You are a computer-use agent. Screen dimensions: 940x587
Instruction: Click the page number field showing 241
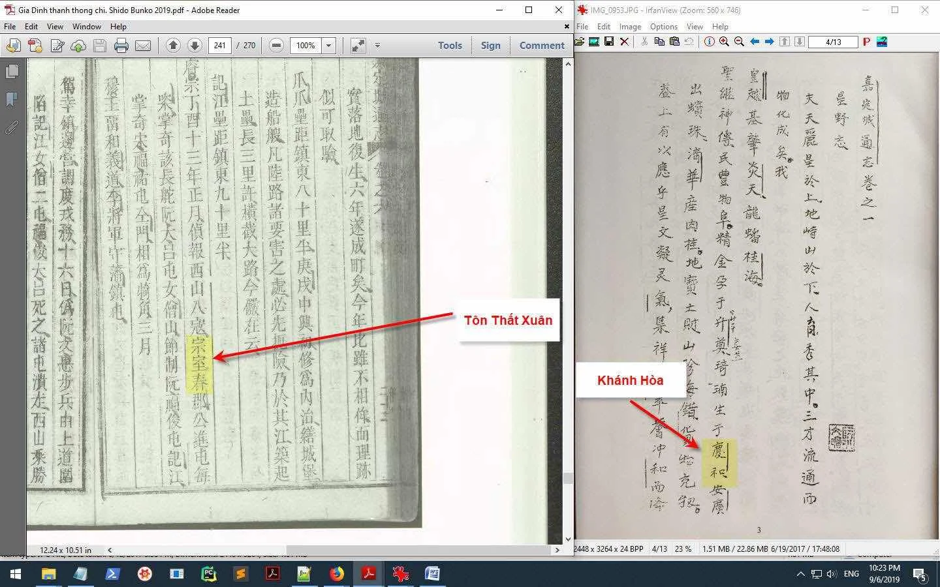click(220, 45)
